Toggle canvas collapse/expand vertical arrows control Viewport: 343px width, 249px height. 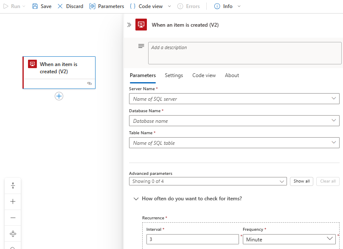pos(13,185)
